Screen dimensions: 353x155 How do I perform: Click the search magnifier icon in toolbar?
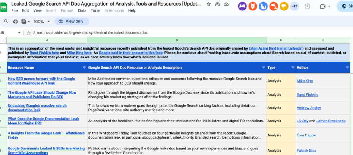coord(6,22)
